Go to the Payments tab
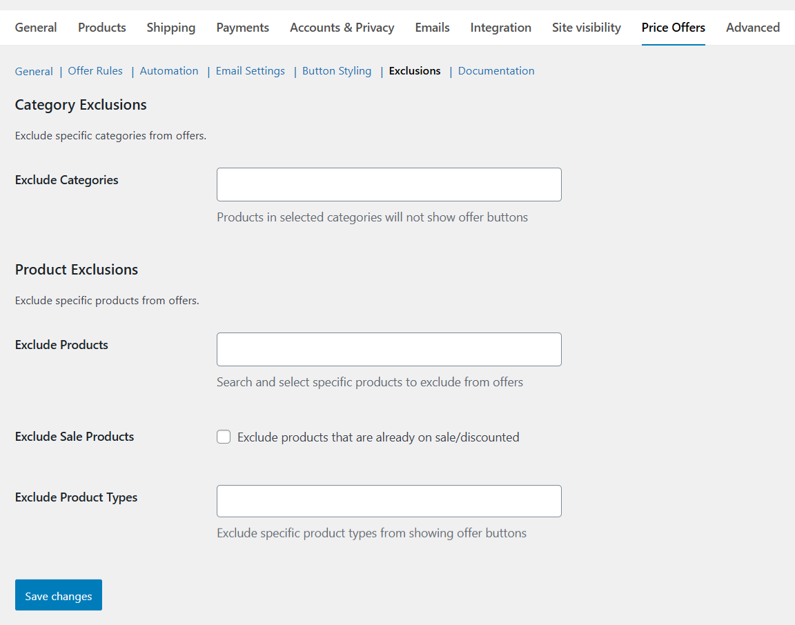The width and height of the screenshot is (795, 625). (x=243, y=28)
